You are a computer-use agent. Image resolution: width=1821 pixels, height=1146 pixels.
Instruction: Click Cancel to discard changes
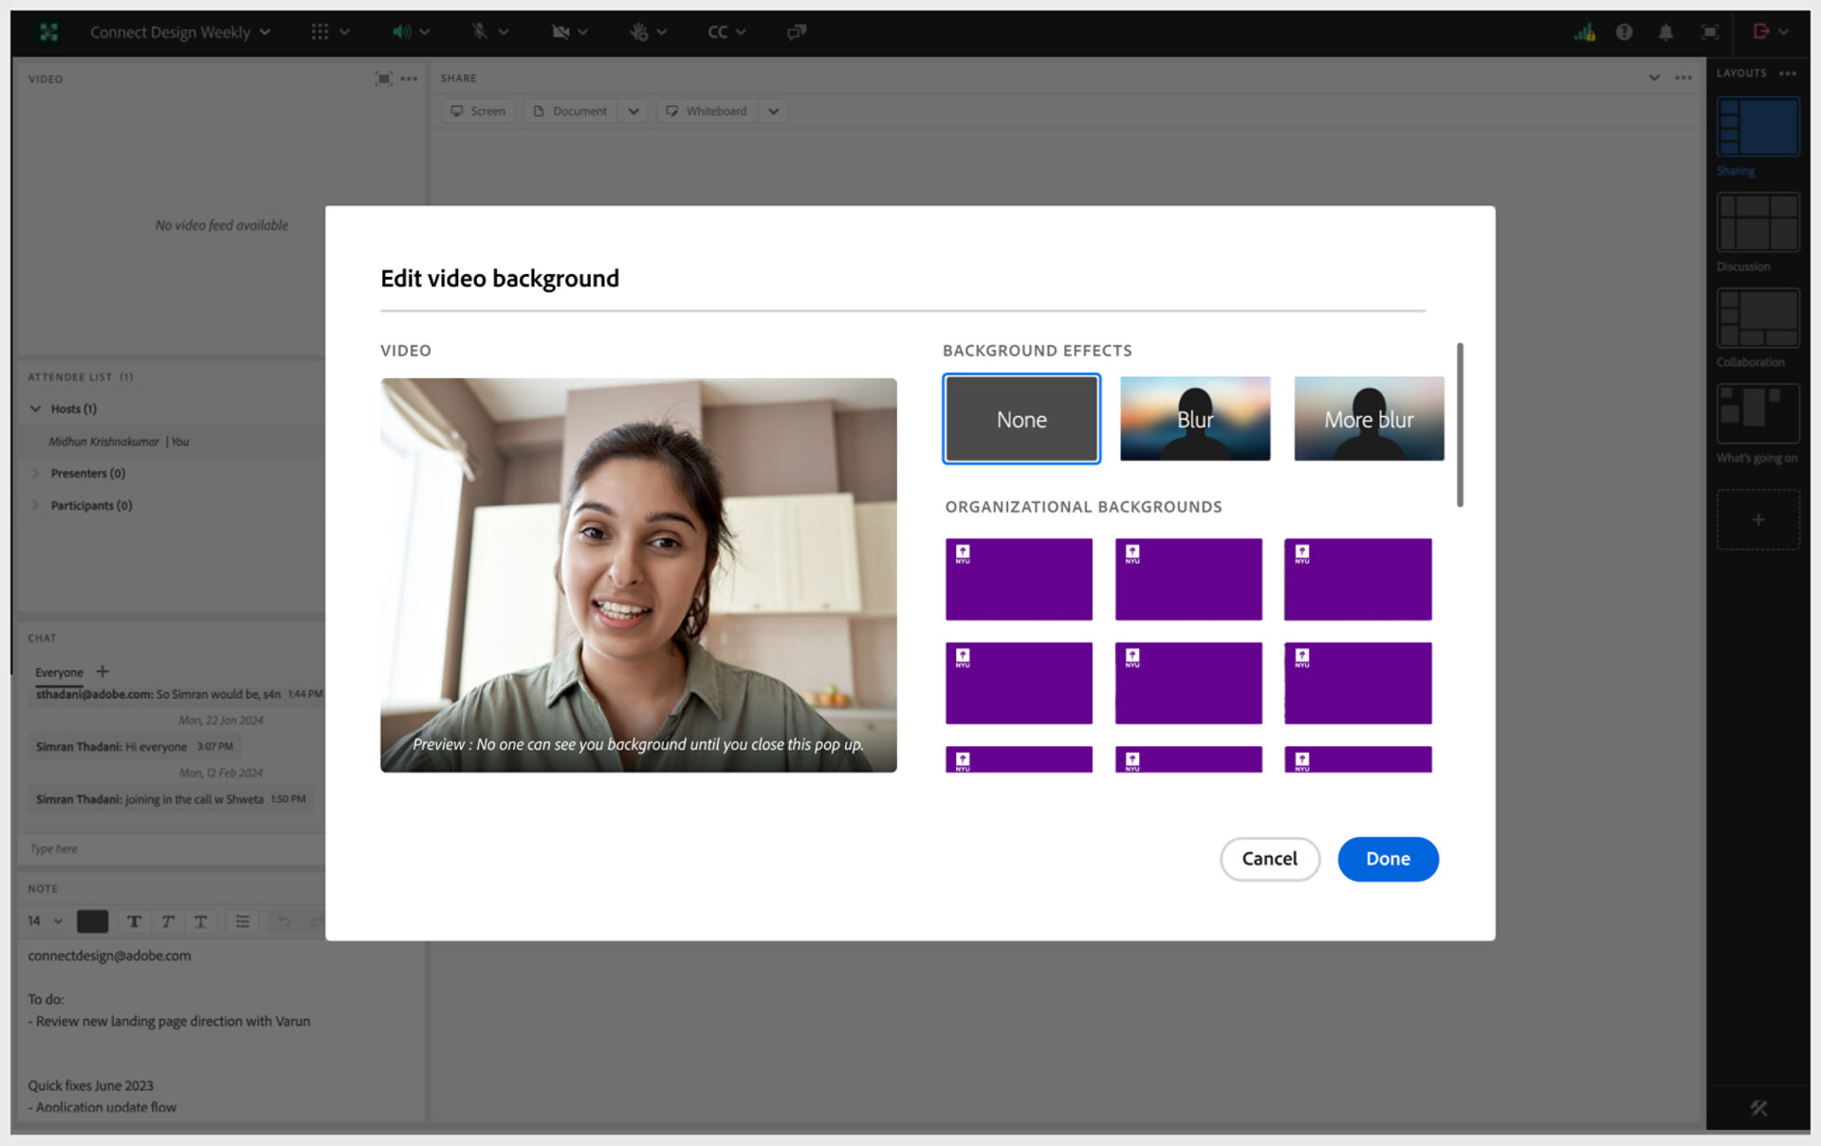click(1269, 858)
